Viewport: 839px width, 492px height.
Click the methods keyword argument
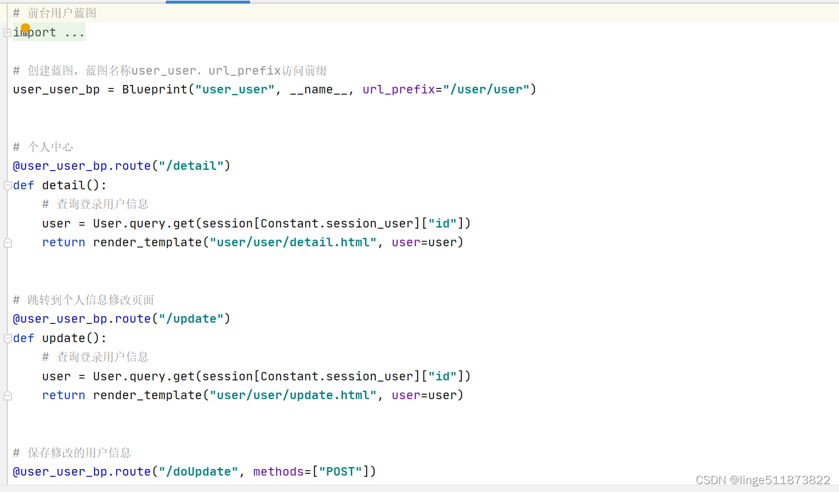click(x=279, y=472)
